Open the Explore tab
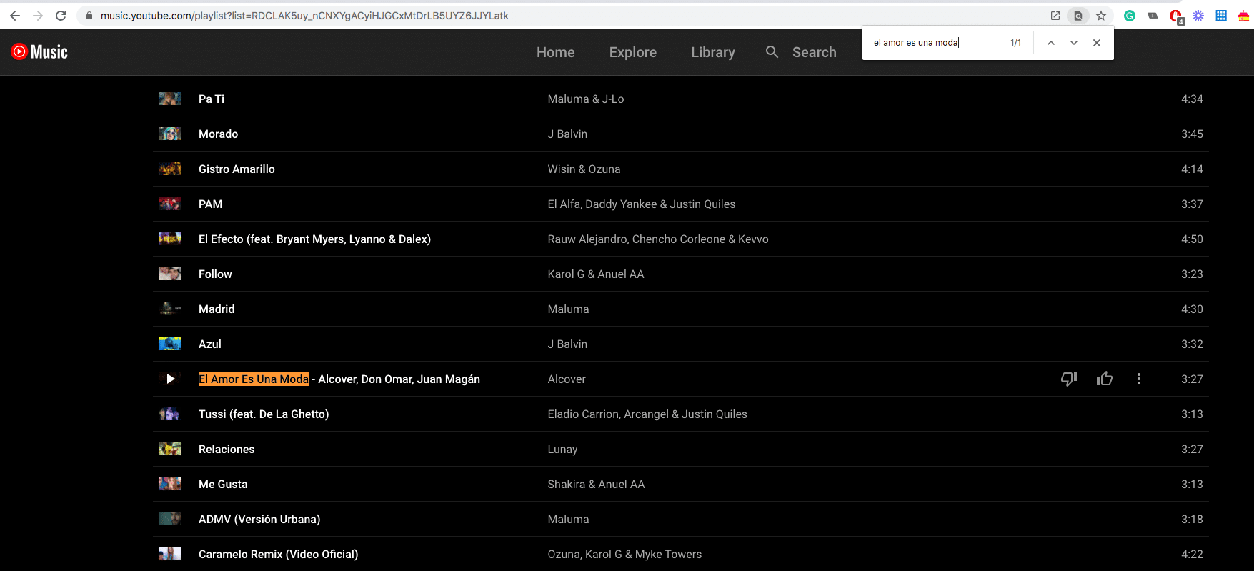Viewport: 1254px width, 571px height. tap(632, 52)
